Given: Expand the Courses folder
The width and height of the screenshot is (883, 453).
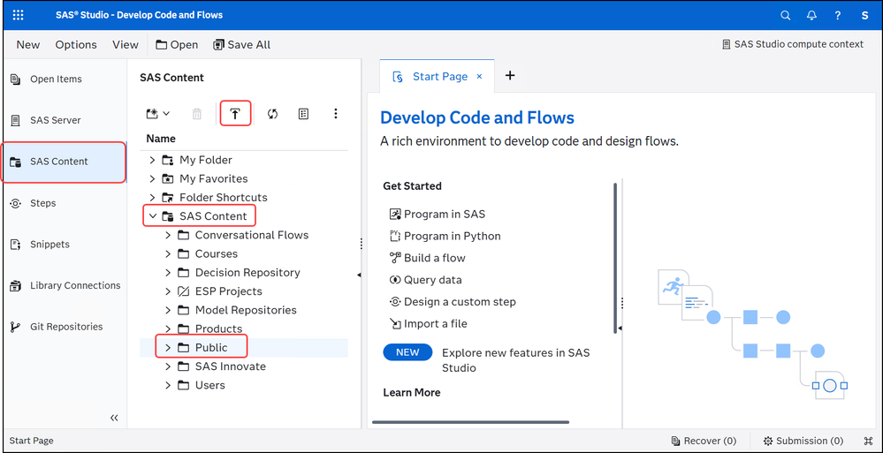Looking at the screenshot, I should tap(168, 253).
